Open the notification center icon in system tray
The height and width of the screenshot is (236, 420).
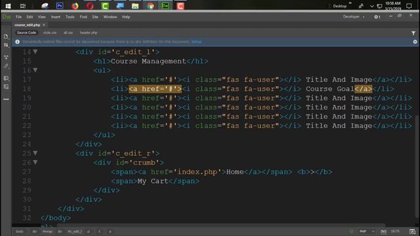tap(409, 6)
